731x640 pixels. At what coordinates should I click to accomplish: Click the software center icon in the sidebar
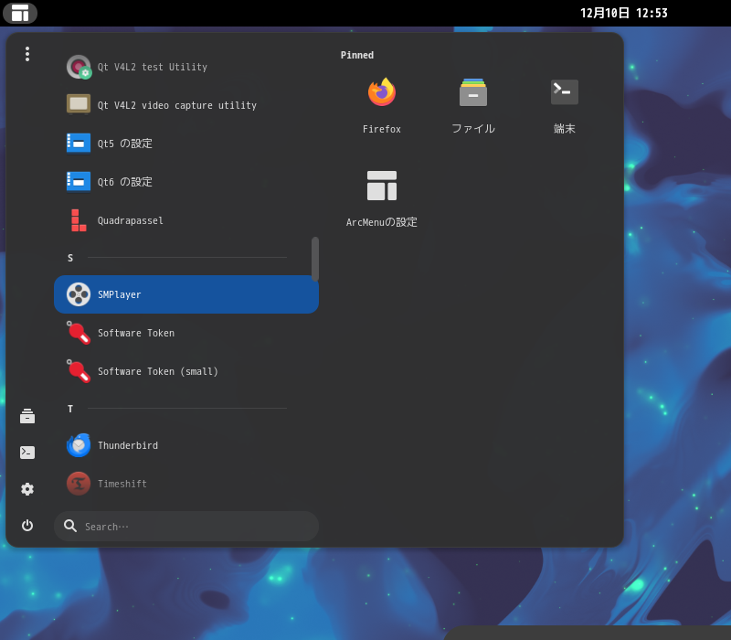click(x=26, y=415)
